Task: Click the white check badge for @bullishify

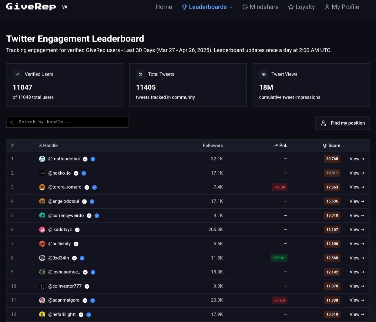Action: pyautogui.click(x=76, y=244)
